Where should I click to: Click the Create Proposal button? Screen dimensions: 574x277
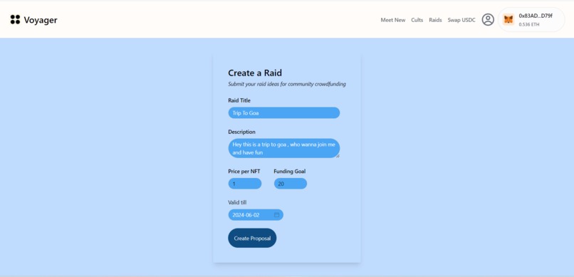click(252, 239)
